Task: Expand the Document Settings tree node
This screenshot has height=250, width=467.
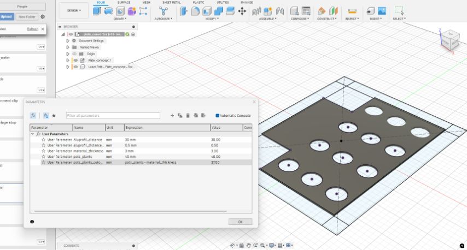Action: coord(68,41)
